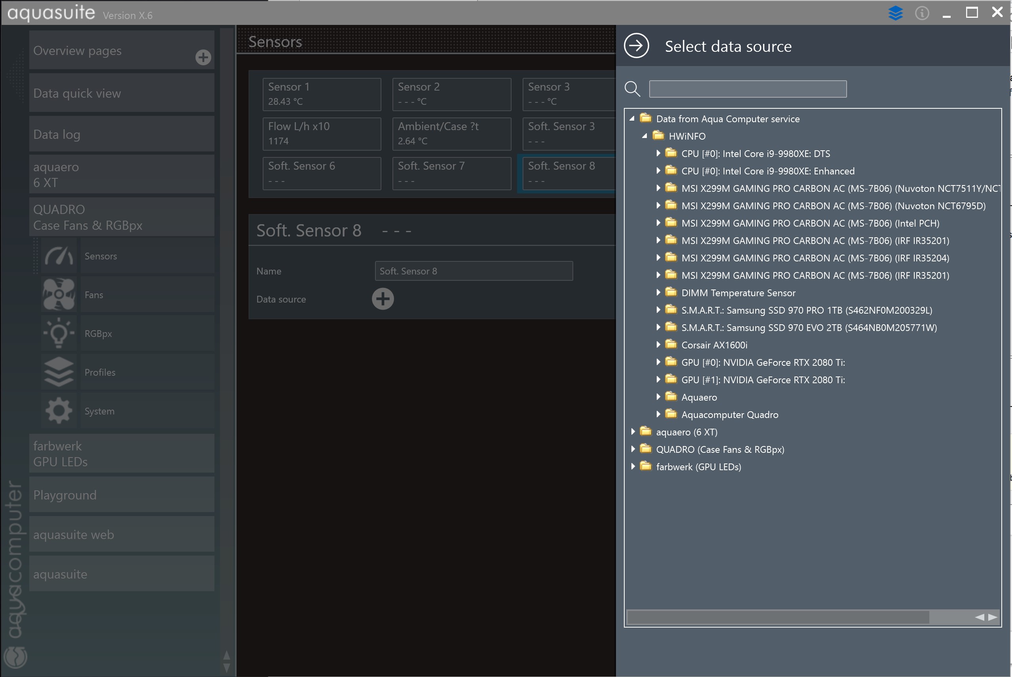Open Profiles via the layers icon
Screen dimensions: 1012x677
tap(59, 372)
